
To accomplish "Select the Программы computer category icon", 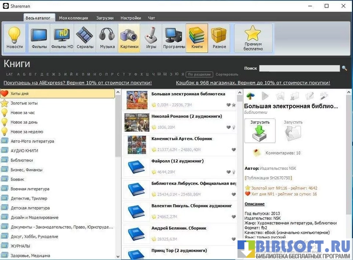I will pyautogui.click(x=174, y=38).
